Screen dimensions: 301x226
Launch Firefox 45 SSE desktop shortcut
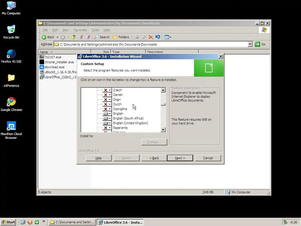(11, 56)
